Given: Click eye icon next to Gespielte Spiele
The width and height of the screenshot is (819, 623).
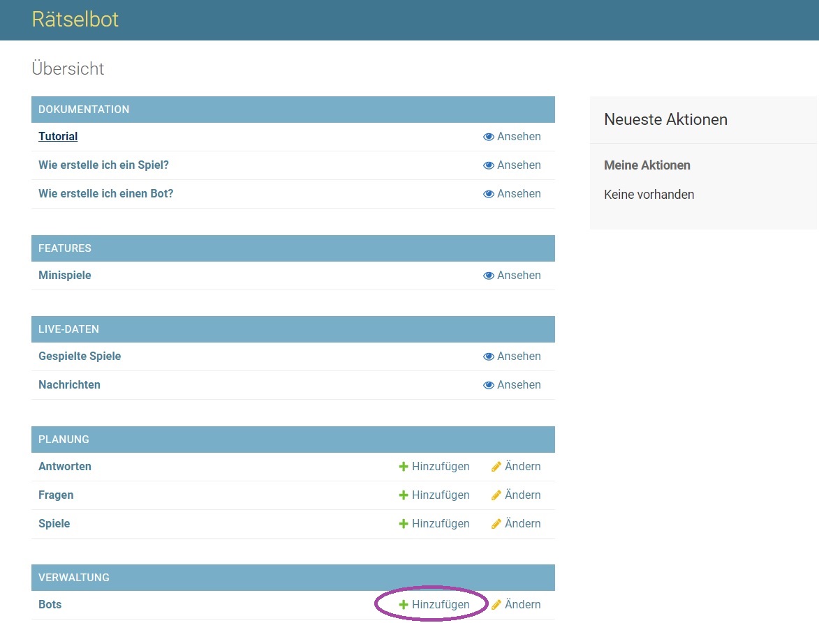Looking at the screenshot, I should tap(488, 356).
